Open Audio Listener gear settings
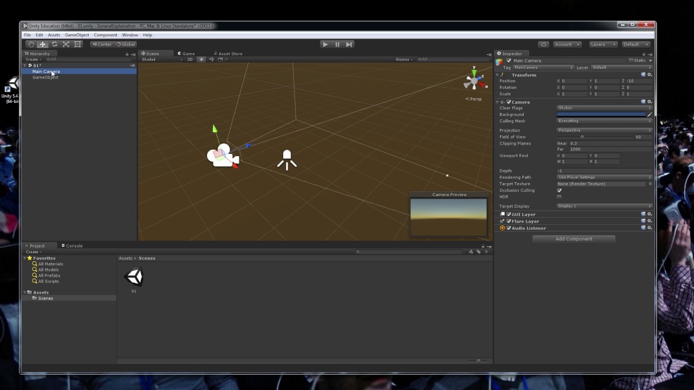694x390 pixels. 650,228
